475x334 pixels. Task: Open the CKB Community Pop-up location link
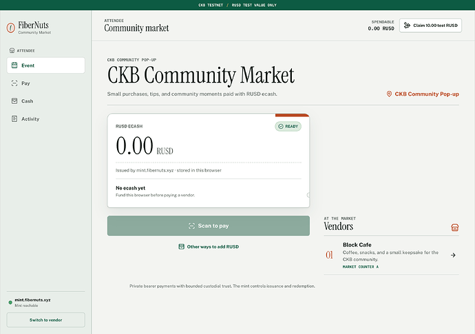tap(423, 94)
